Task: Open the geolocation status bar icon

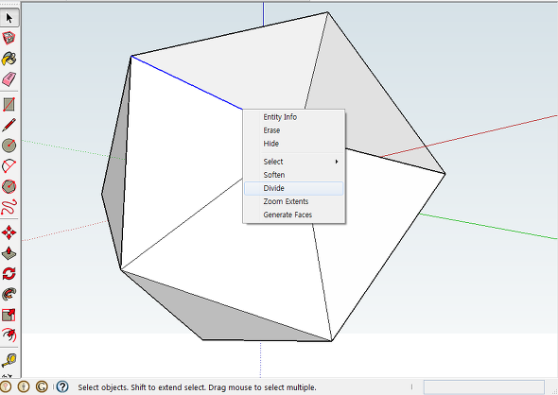Action: (6, 386)
